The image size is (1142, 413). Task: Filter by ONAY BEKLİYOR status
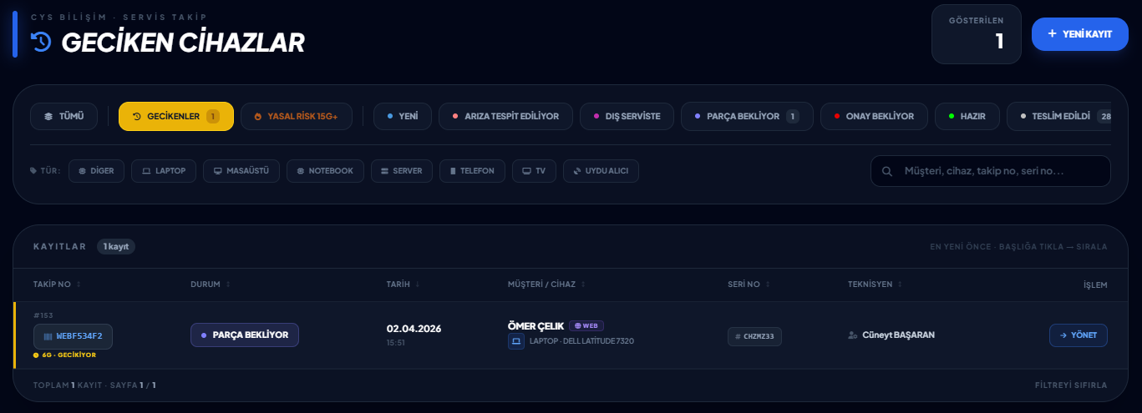(x=874, y=116)
